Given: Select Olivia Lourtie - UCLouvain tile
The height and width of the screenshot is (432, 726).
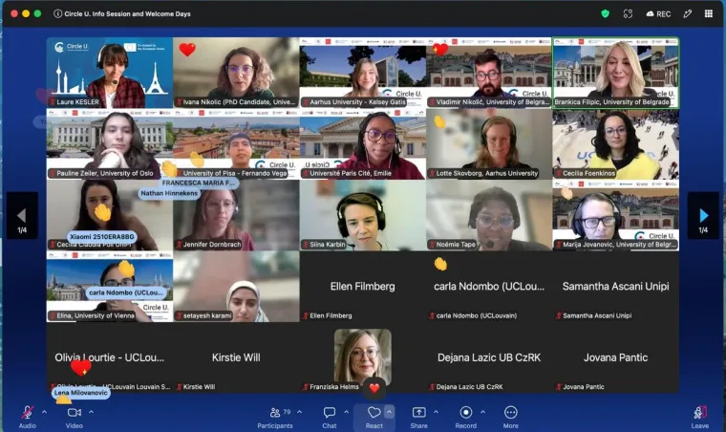Looking at the screenshot, I should tap(110, 357).
